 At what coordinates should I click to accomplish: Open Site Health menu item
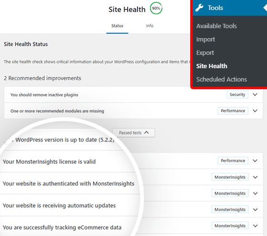coord(212,66)
